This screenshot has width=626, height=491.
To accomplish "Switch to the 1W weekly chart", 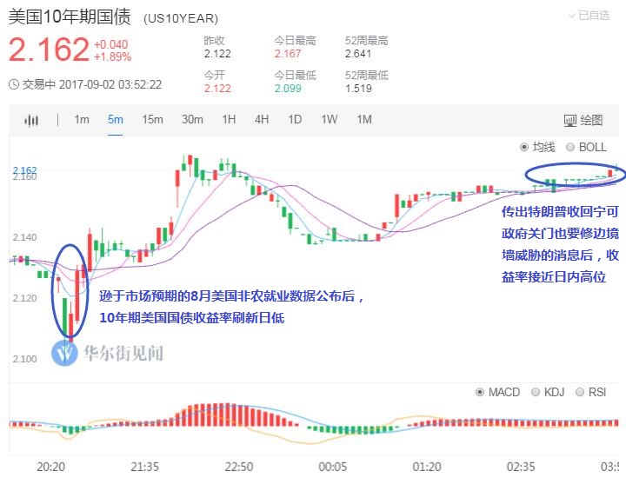I will pyautogui.click(x=329, y=119).
